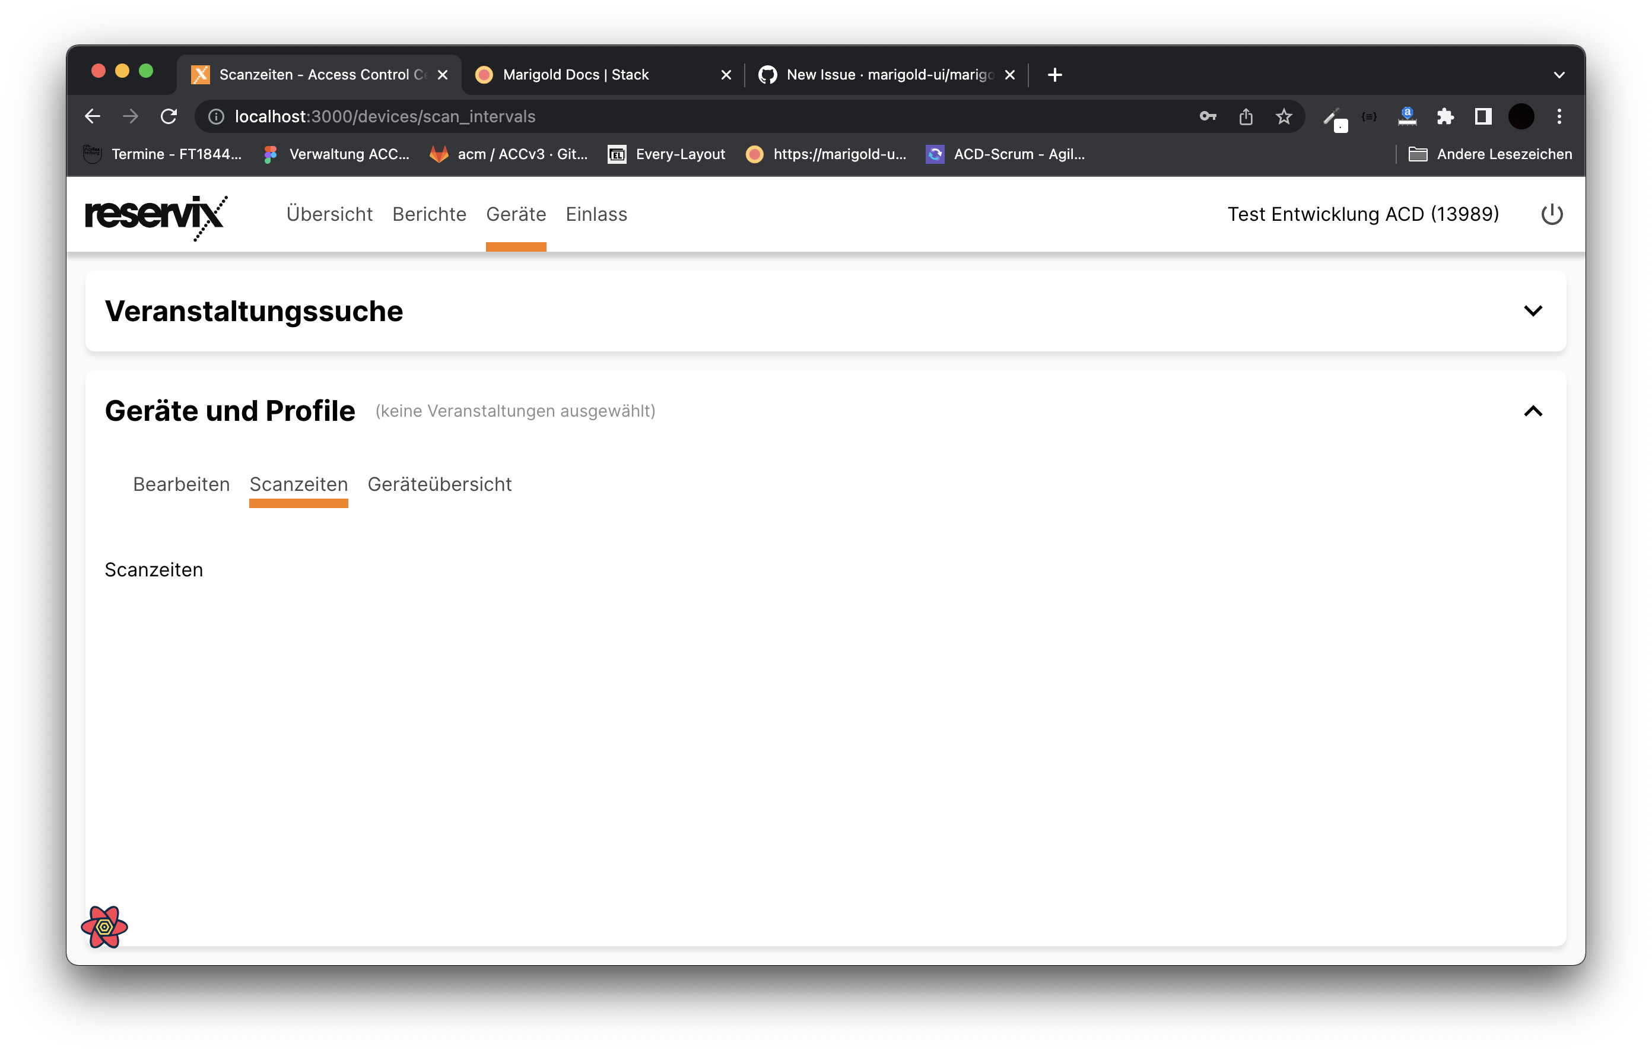Expand the Veranstaltungssuche section
This screenshot has width=1652, height=1053.
point(1533,310)
